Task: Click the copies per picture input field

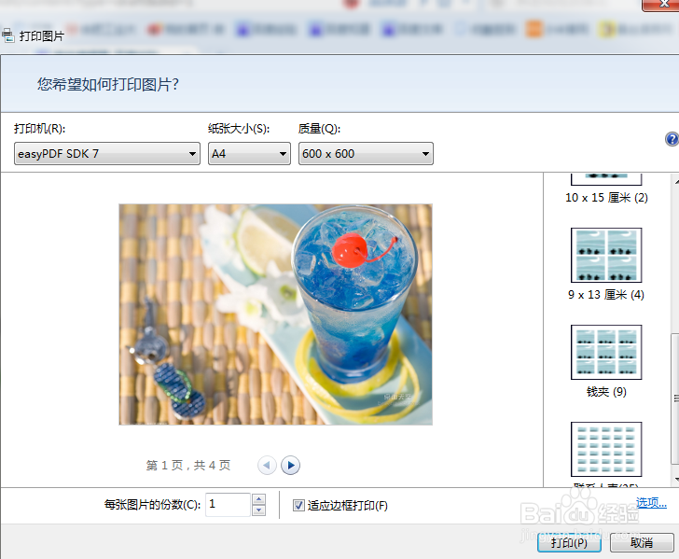Action: (228, 504)
